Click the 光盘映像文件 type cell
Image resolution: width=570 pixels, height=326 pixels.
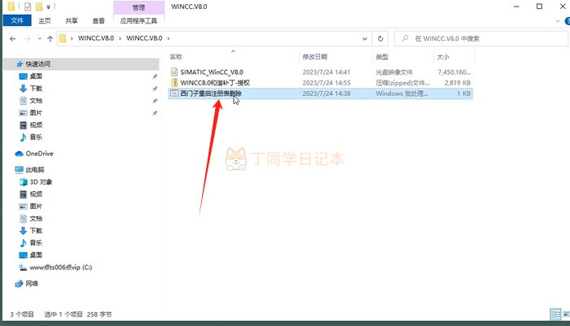[394, 72]
